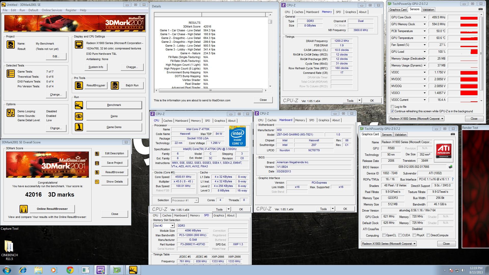Click the ResultBrowser magnifier icon in Pro Tools
Screen dimensions: 489x275
79,86
